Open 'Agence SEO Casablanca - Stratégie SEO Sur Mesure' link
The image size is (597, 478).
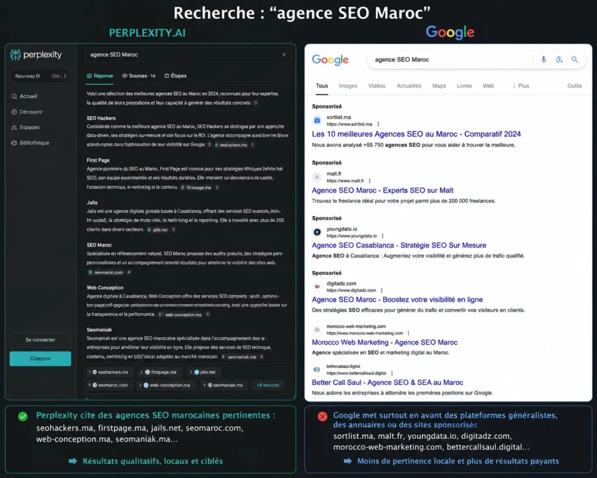[399, 245]
